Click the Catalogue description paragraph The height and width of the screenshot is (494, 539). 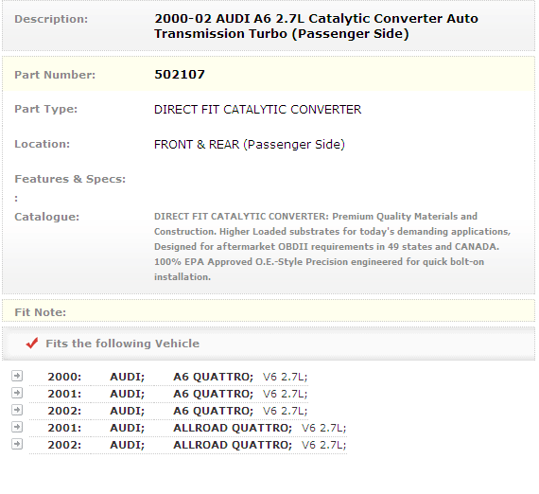pyautogui.click(x=333, y=247)
